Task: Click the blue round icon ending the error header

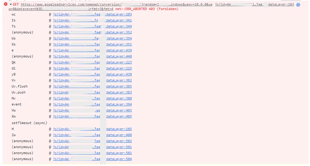Action: coord(298,4)
